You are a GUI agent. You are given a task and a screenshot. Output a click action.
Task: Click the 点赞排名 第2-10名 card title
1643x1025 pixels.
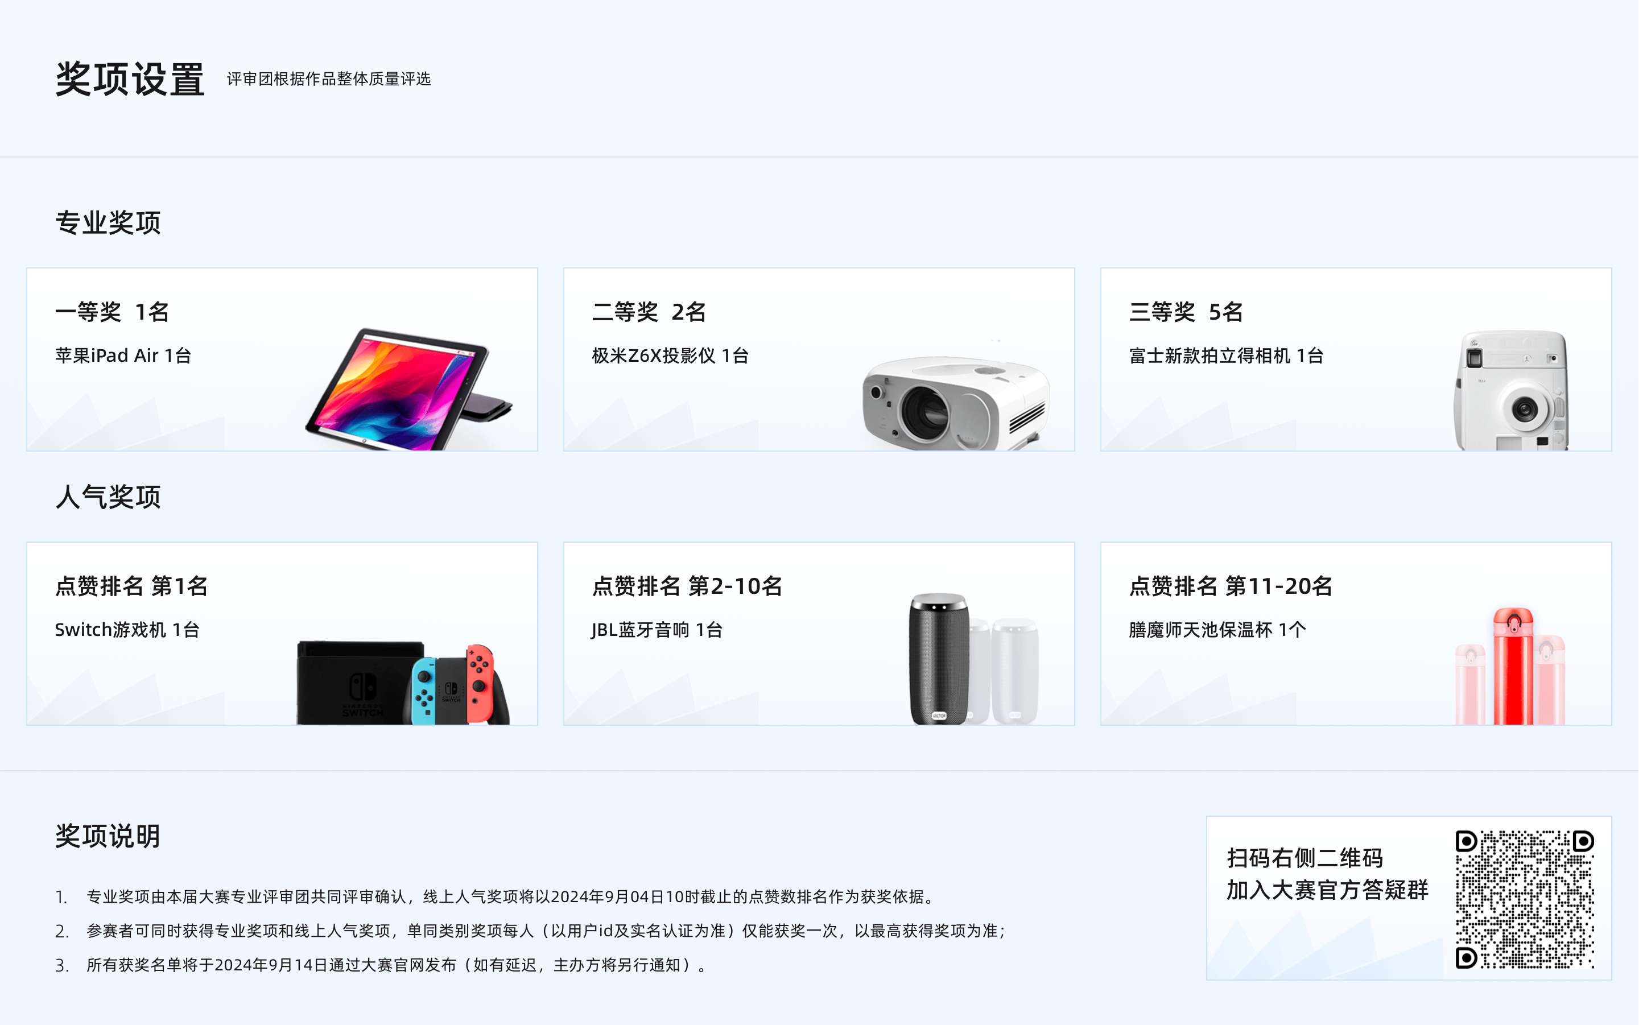coord(688,587)
